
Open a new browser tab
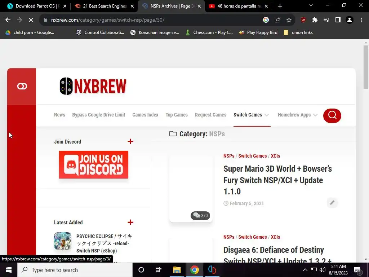pos(280,6)
